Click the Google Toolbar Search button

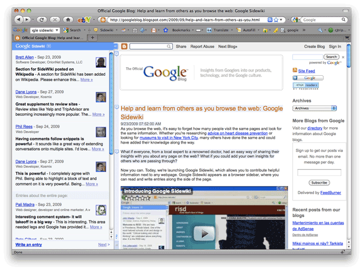tap(72, 30)
